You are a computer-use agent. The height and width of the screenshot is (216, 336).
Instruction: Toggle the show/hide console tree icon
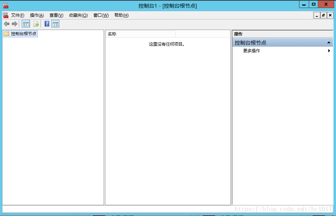coord(26,24)
